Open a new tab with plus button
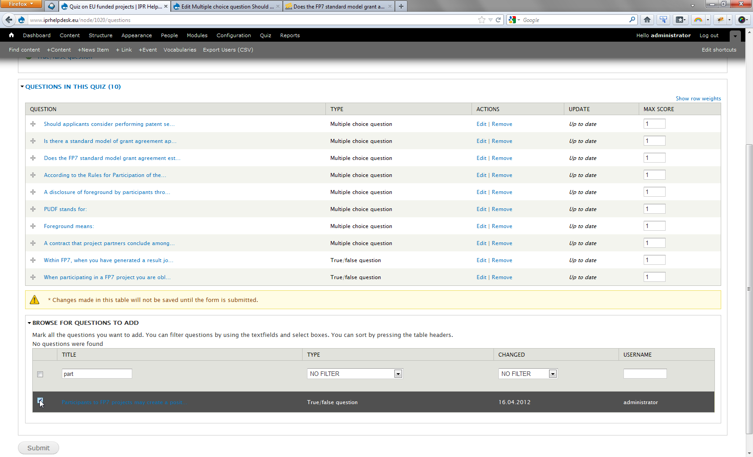 tap(401, 6)
